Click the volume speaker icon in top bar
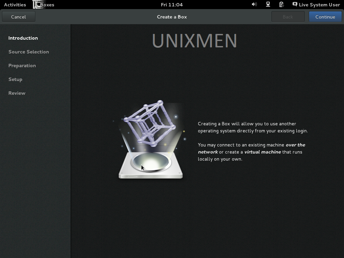The height and width of the screenshot is (258, 344). click(254, 4)
